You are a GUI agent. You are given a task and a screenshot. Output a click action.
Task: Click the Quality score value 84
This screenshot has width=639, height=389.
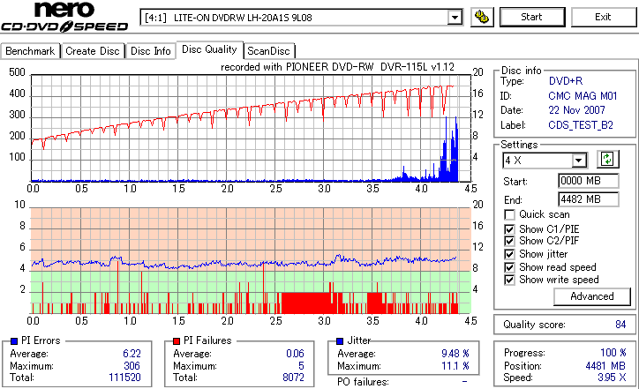[620, 325]
